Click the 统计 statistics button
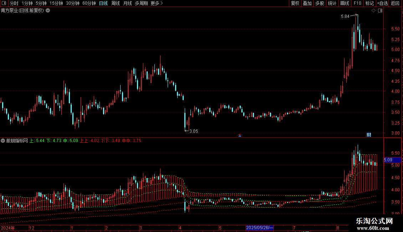 click(332, 3)
